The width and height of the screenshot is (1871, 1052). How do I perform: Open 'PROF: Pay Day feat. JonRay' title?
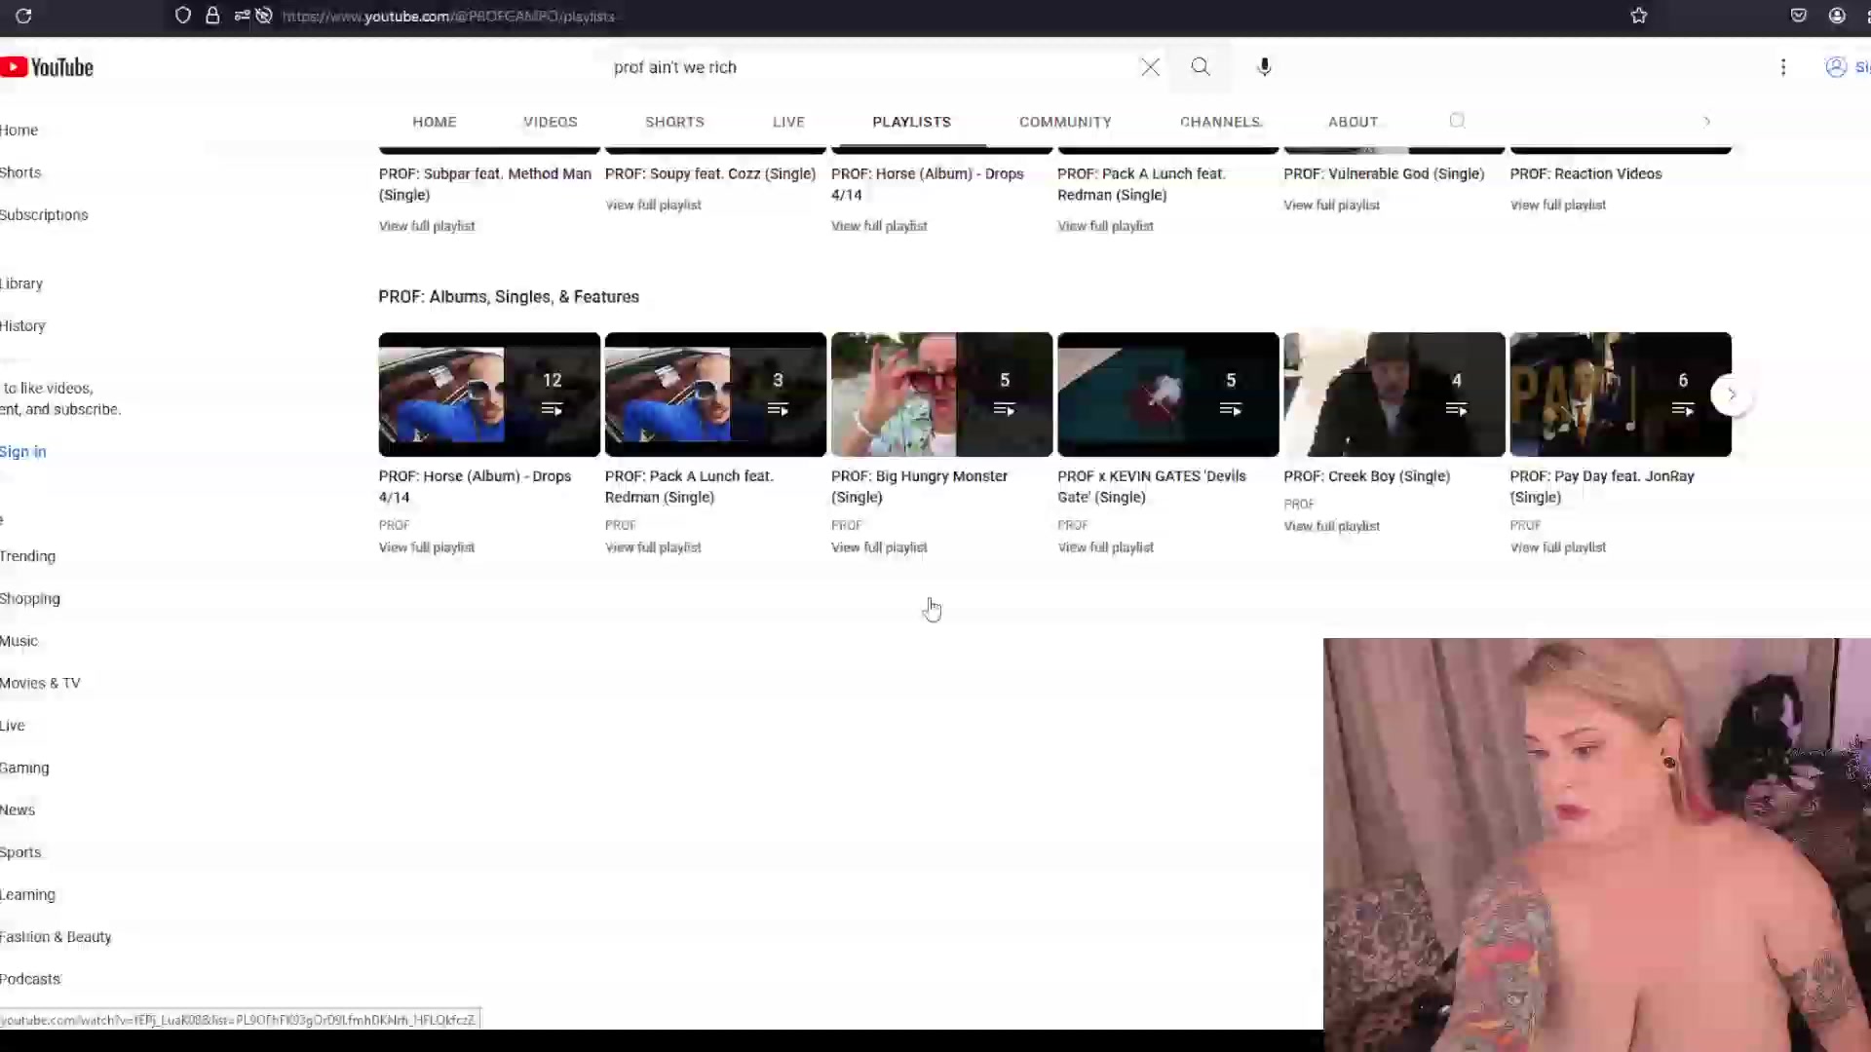(1602, 486)
